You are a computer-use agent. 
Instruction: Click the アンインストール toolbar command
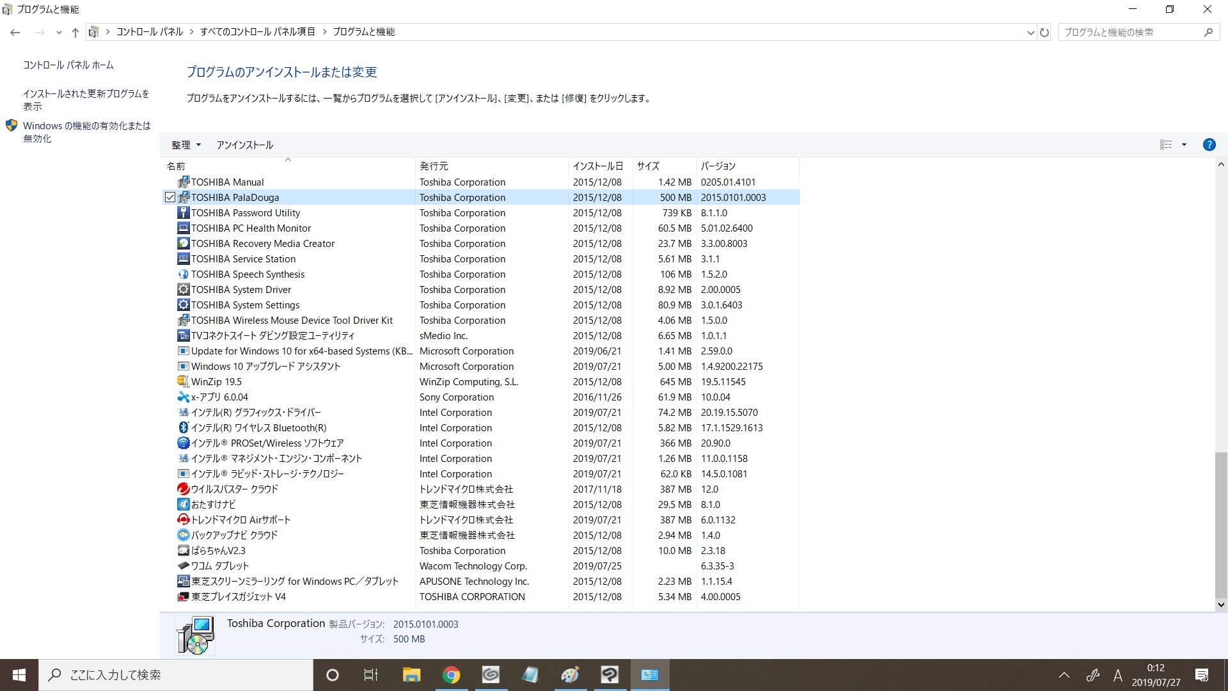(x=244, y=145)
